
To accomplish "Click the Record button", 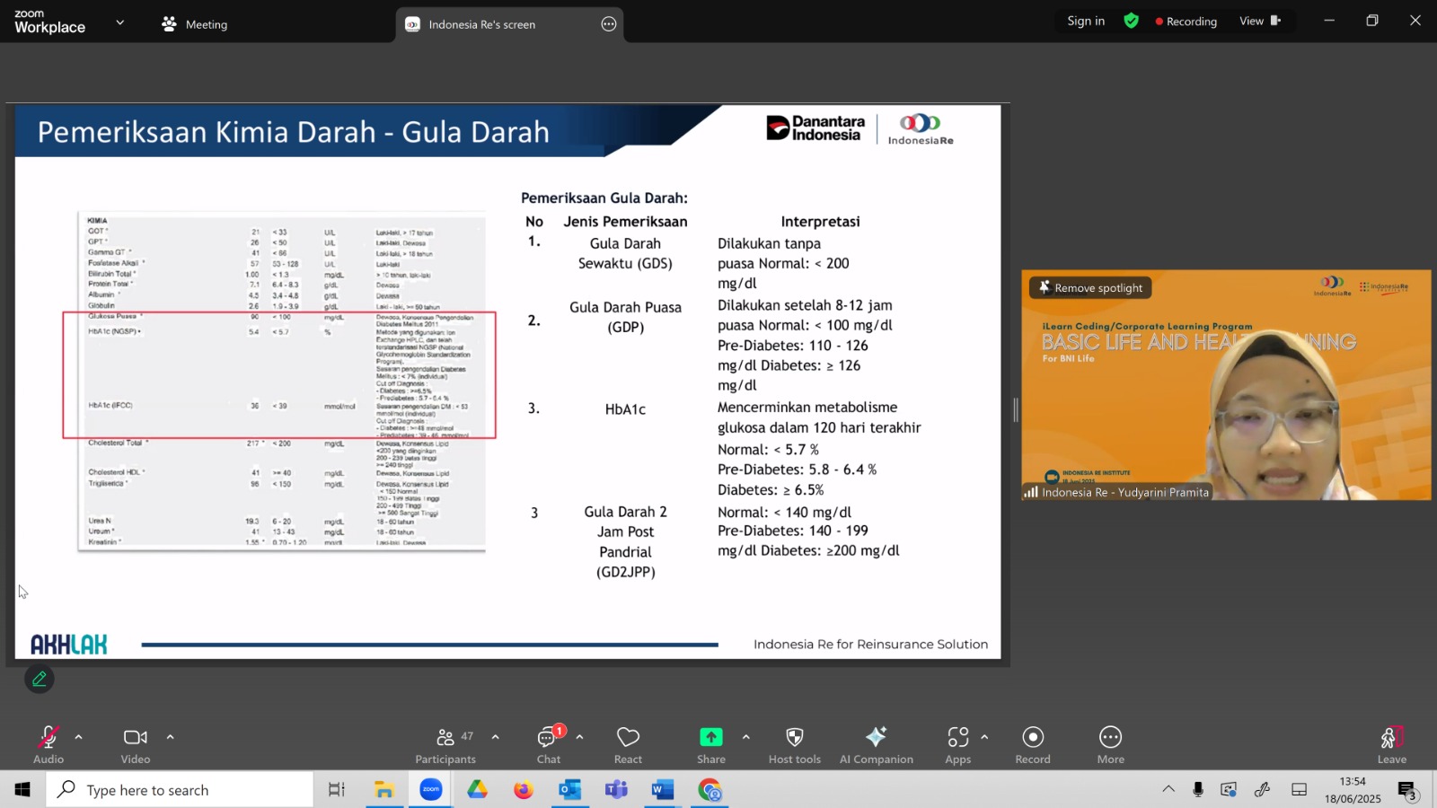I will [x=1033, y=745].
